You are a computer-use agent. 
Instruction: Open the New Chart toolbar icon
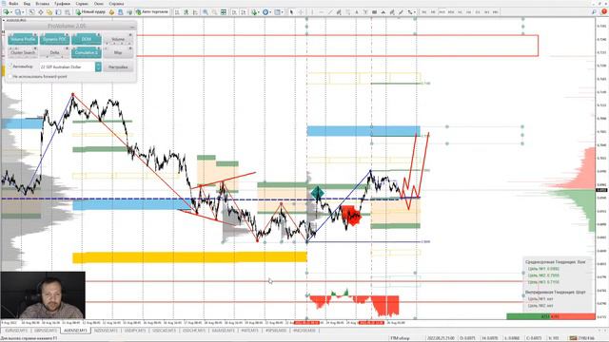pos(7,12)
